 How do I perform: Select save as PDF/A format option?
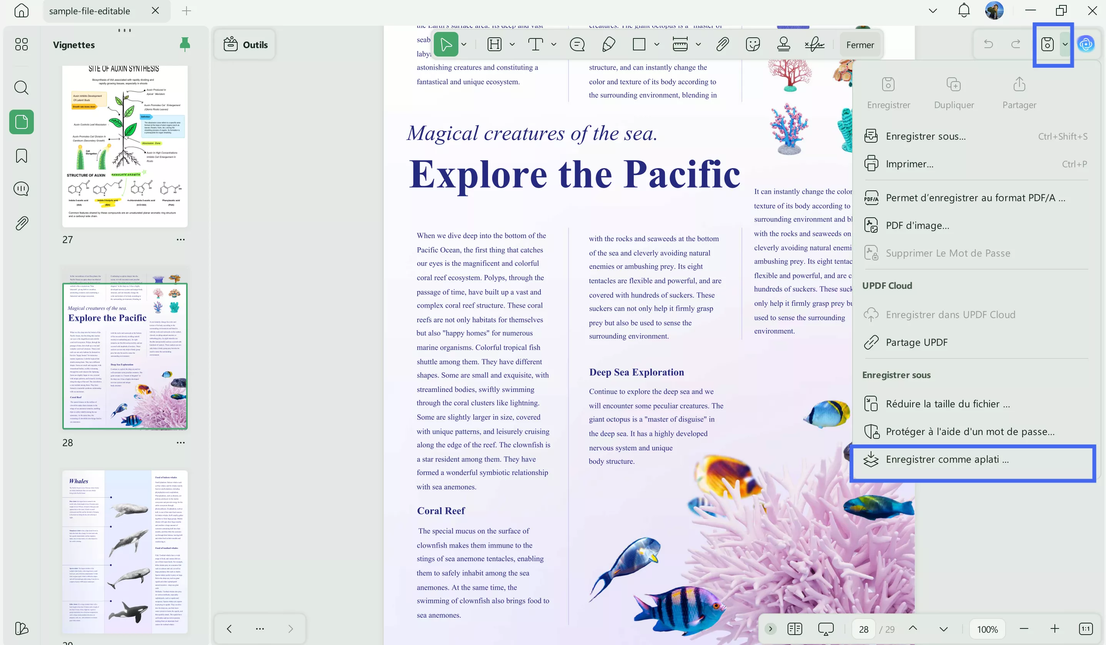coord(976,198)
